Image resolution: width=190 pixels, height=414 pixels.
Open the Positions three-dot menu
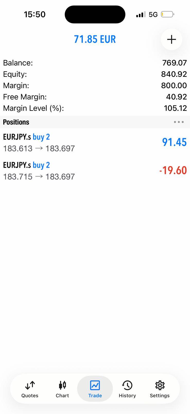pos(179,122)
